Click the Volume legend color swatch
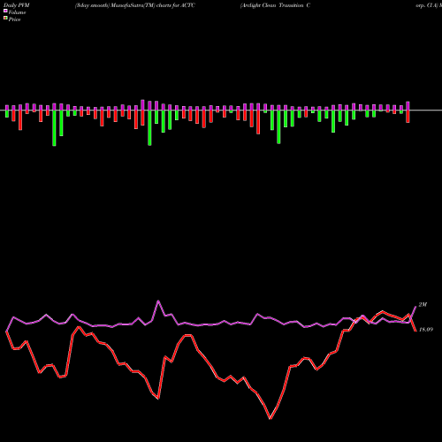Screen dimensions: 442x442 click(5, 11)
